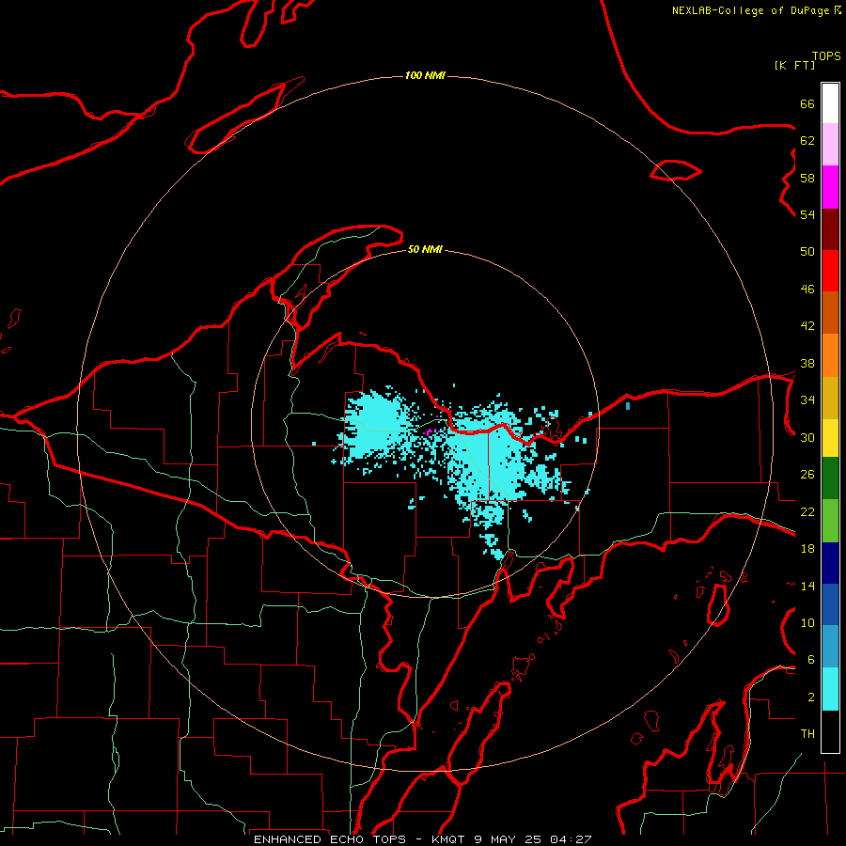846x846 pixels.
Task: Select the bright red legend swatch
Action: coord(830,272)
